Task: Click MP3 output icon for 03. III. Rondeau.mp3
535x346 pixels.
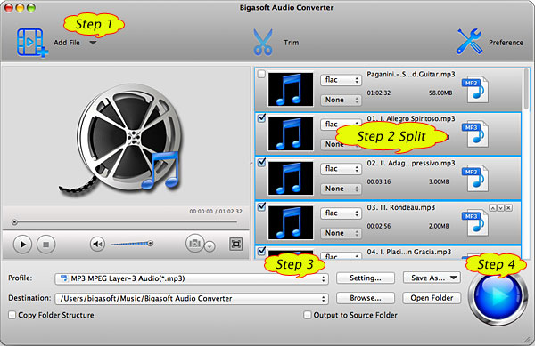Action: pyautogui.click(x=475, y=223)
